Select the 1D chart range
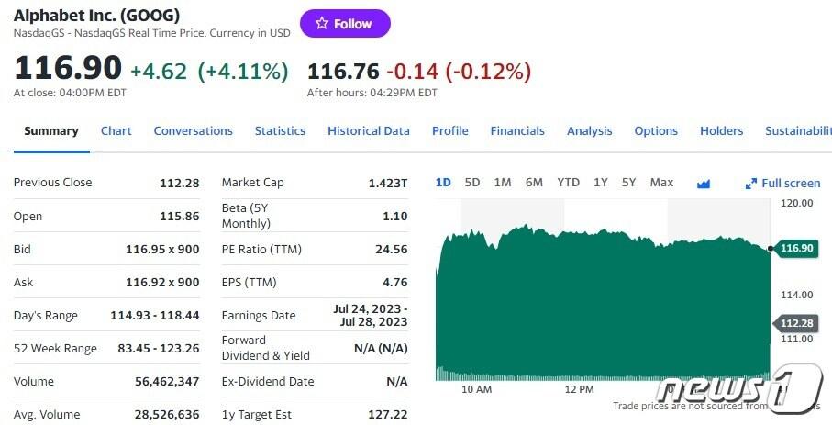This screenshot has height=425, width=832. click(x=443, y=183)
